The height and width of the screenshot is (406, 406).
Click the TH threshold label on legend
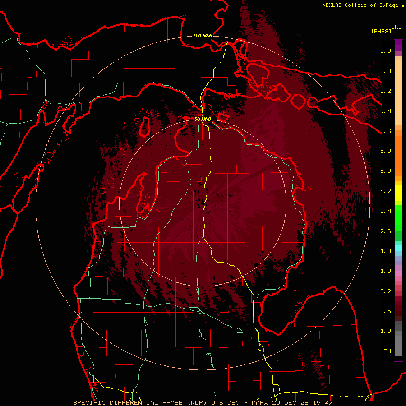[388, 351]
